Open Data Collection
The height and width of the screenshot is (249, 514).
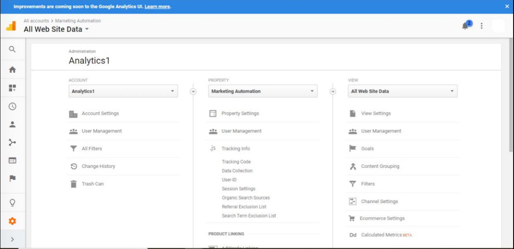pos(237,171)
